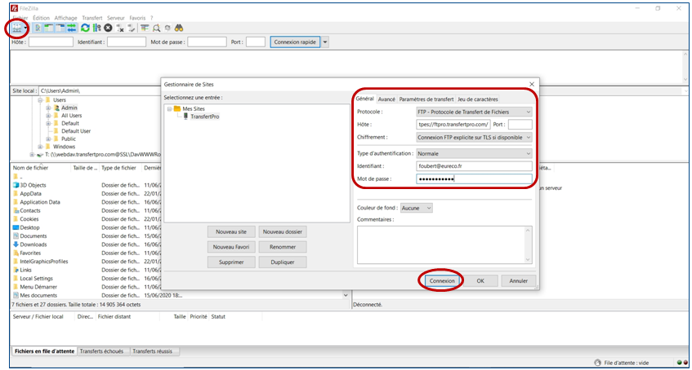Click the binoculars file search icon

(x=179, y=28)
